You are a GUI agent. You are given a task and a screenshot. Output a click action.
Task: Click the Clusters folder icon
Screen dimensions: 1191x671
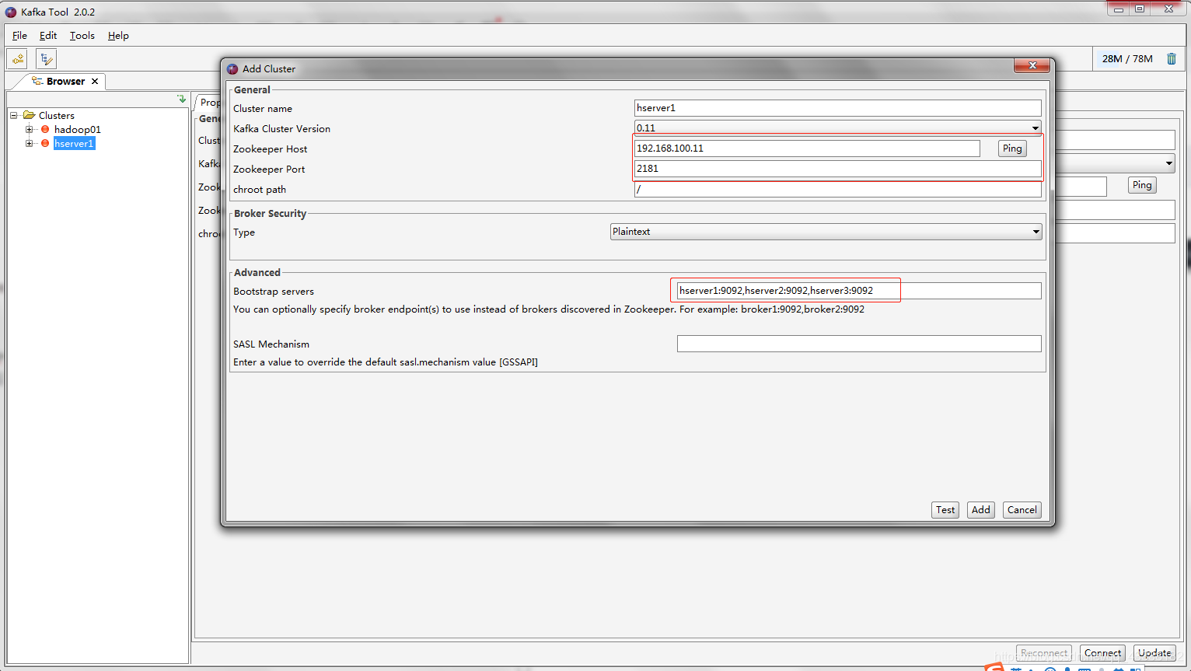point(30,115)
